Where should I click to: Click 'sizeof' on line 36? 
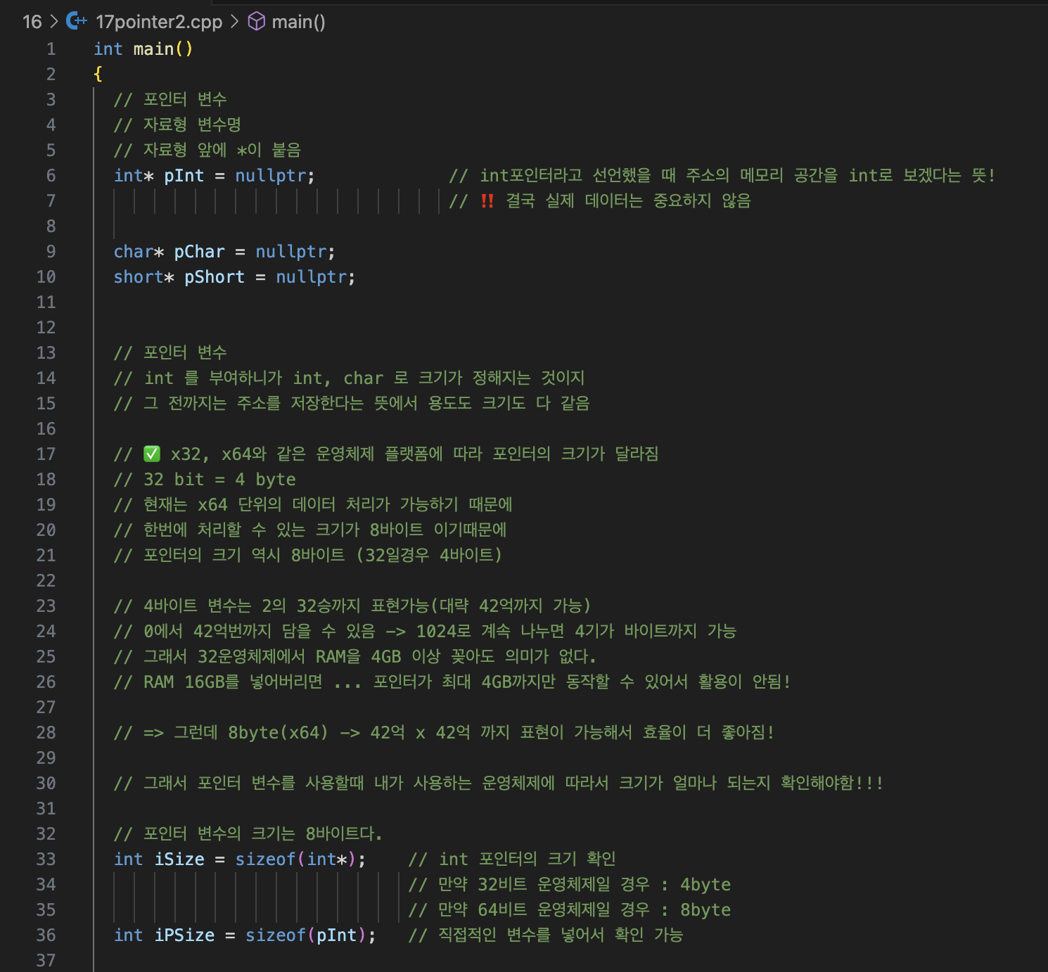pyautogui.click(x=276, y=935)
